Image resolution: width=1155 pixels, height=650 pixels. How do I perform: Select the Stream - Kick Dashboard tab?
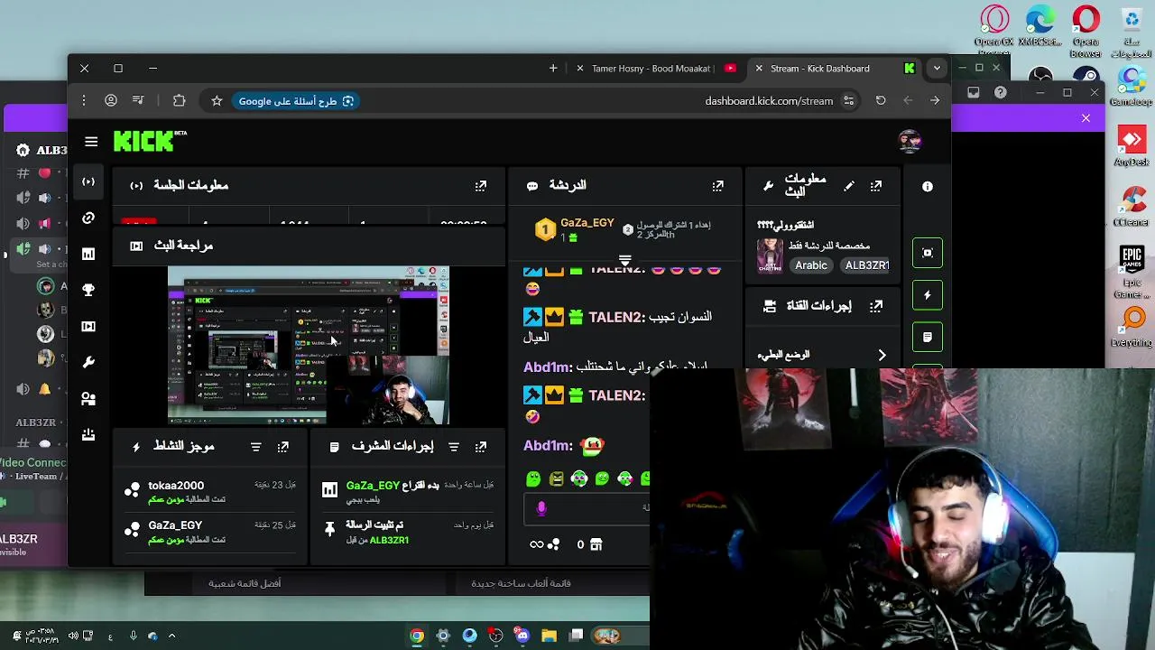(x=835, y=69)
